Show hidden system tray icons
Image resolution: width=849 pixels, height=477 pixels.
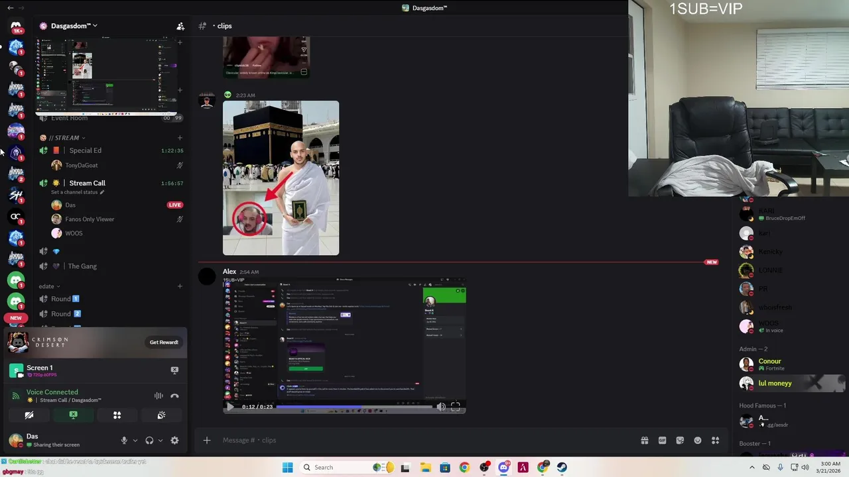click(751, 467)
